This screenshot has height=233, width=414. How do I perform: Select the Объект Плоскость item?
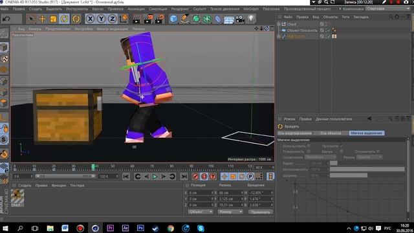tap(302, 30)
